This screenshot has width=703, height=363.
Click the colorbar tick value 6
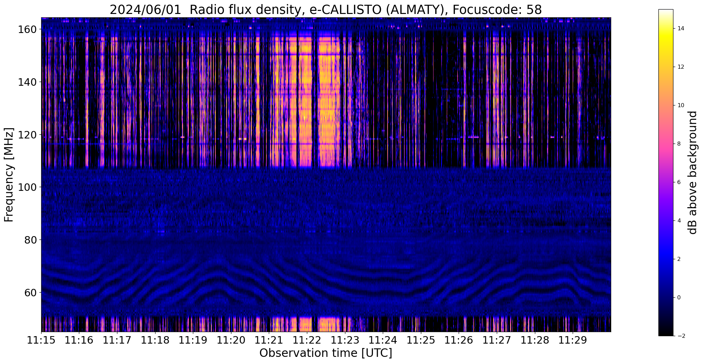tap(679, 182)
